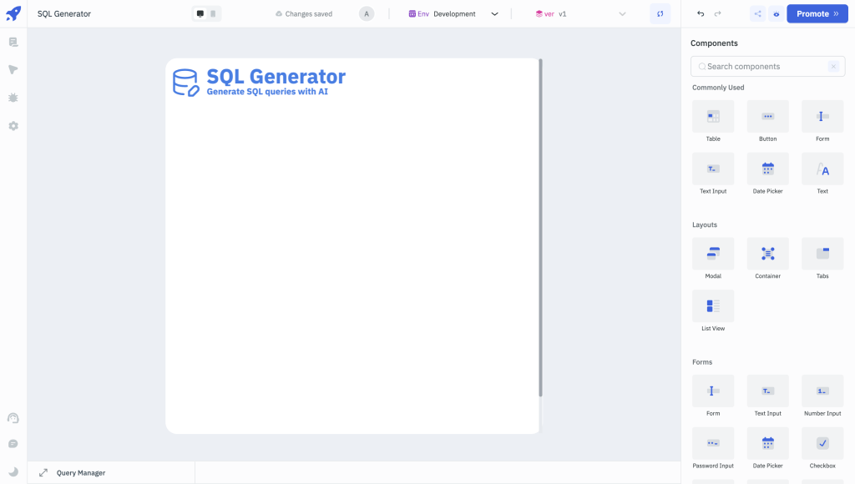The height and width of the screenshot is (484, 855).
Task: Open app sharing via the share icon
Action: point(757,13)
